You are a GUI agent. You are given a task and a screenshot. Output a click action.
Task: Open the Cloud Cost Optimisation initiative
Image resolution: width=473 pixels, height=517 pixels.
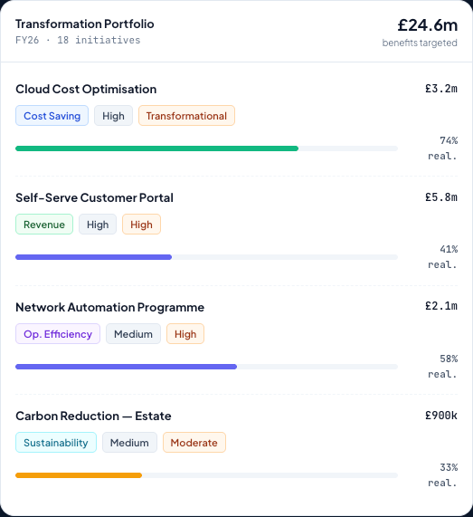[x=86, y=89]
